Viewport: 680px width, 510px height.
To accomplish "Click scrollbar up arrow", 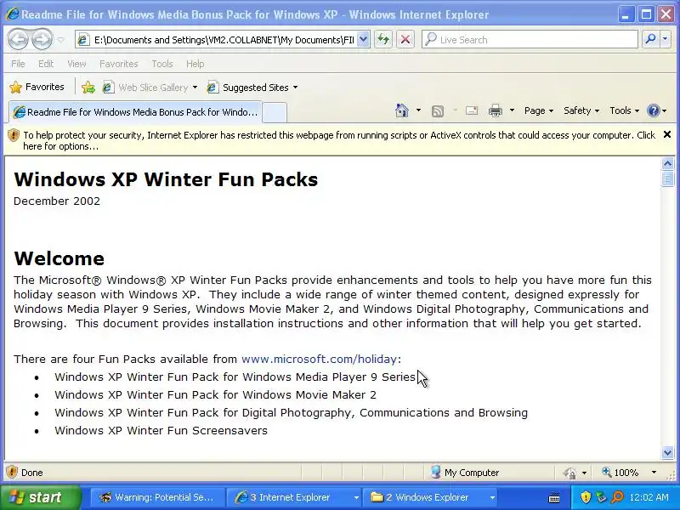I will tap(667, 163).
